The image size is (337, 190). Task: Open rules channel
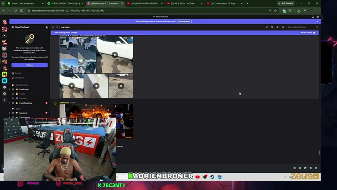(x=22, y=94)
